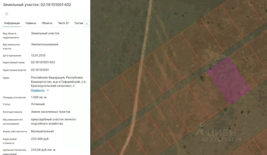The width and height of the screenshot is (267, 155).
Task: Click ownership value Муниципальная
Action: (x=42, y=131)
